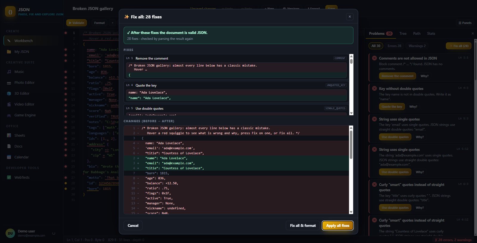Open Video Editor clapperboard icon

click(x=9, y=104)
